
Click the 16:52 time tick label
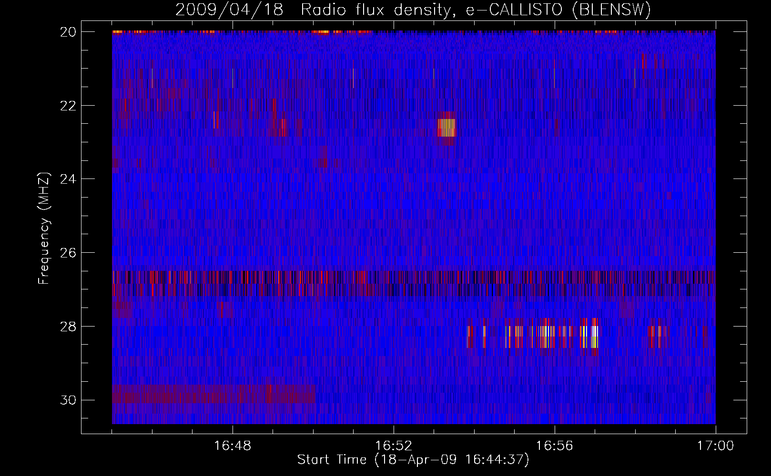click(394, 446)
